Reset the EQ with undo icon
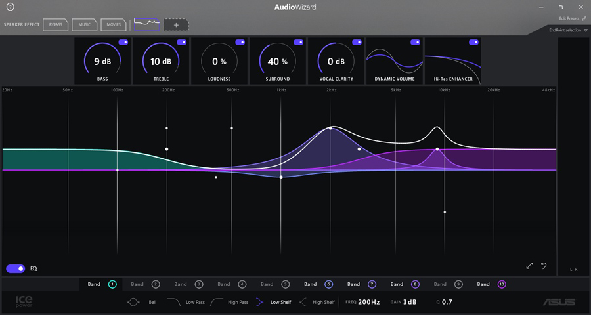This screenshot has height=315, width=591. click(x=544, y=266)
